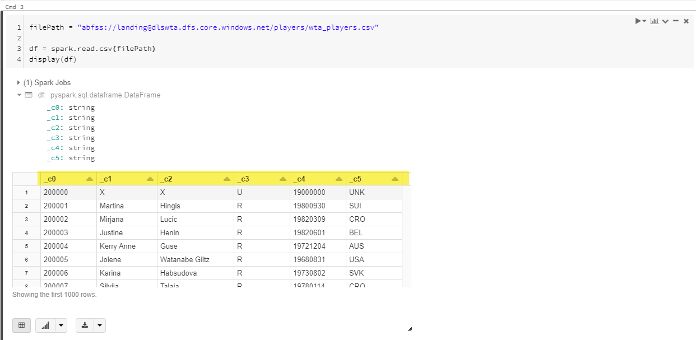
Task: Expand the Spark Jobs section
Action: [x=19, y=83]
